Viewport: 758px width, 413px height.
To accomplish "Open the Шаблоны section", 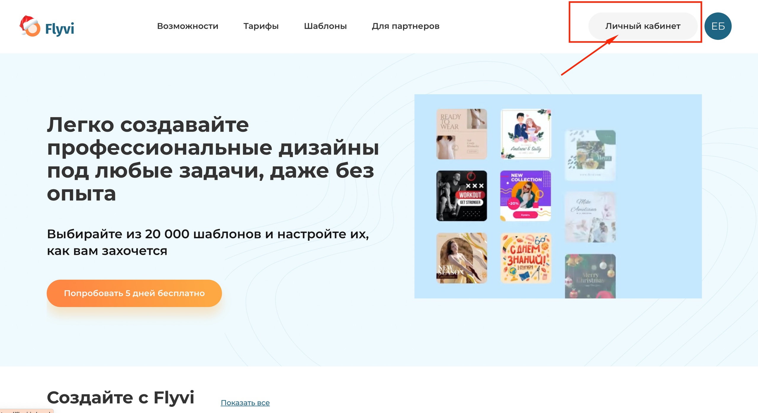I will point(325,26).
